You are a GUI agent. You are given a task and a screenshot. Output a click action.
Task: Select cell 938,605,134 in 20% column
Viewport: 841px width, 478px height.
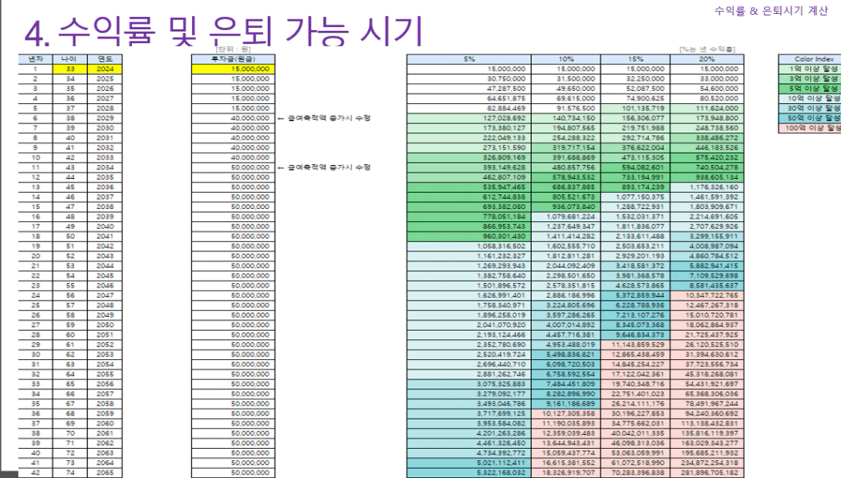click(707, 177)
